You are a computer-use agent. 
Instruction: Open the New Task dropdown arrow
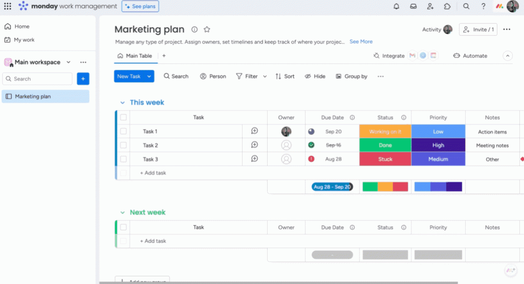click(x=149, y=76)
